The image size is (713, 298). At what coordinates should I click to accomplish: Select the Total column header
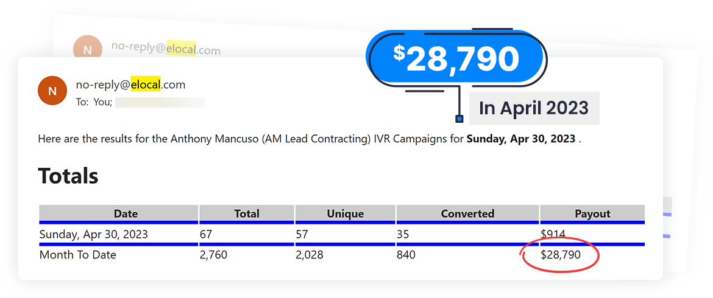pyautogui.click(x=247, y=213)
